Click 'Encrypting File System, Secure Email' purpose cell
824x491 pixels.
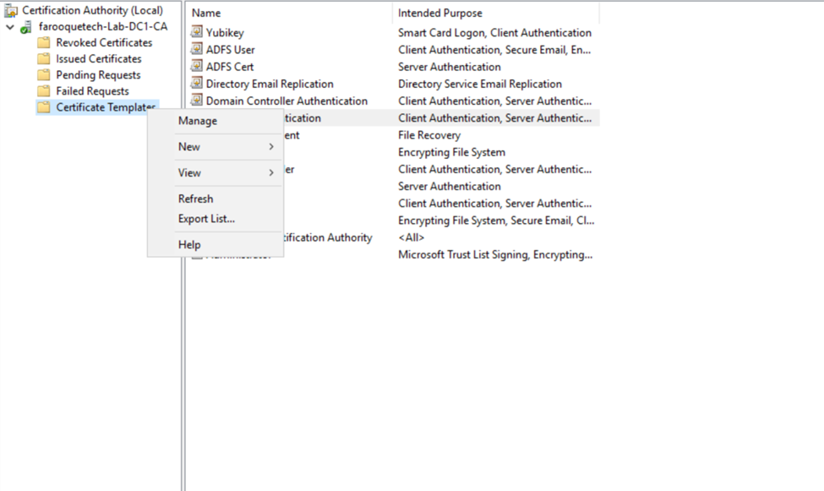496,221
